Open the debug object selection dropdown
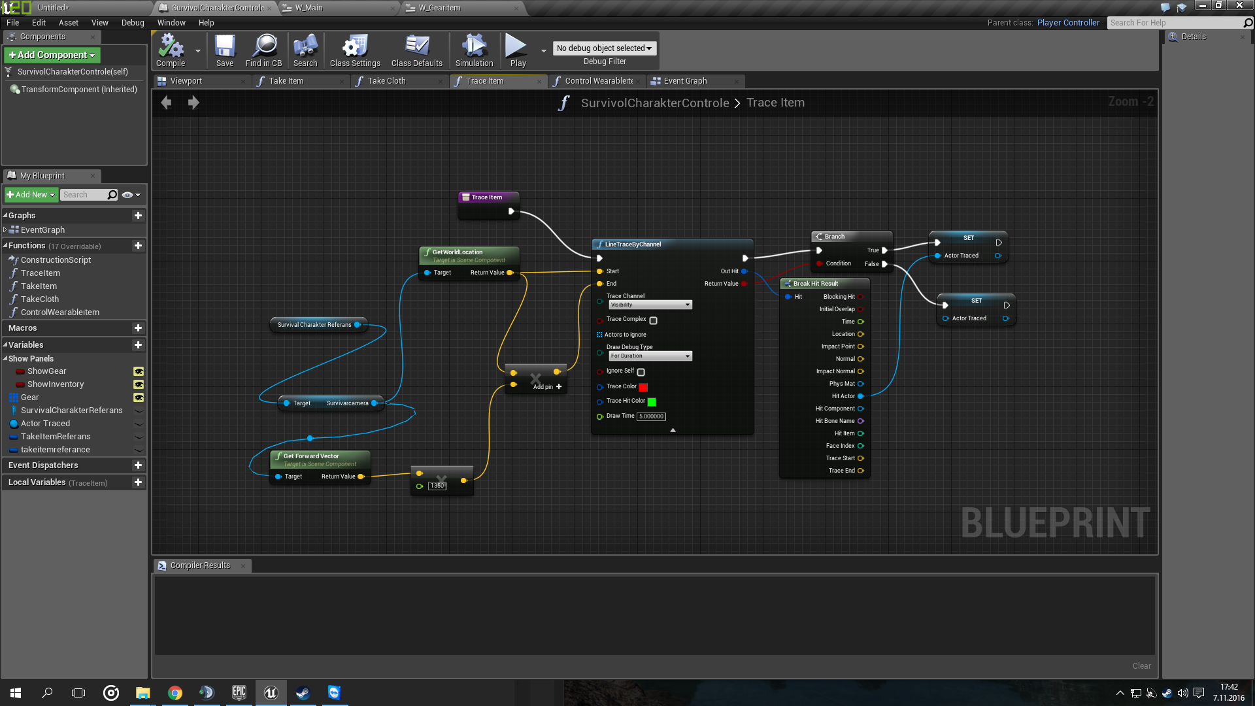This screenshot has height=706, width=1255. click(605, 48)
